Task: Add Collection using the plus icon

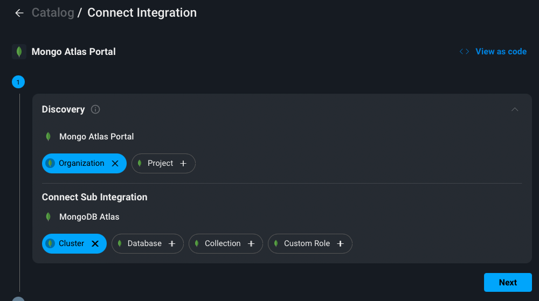Action: click(x=251, y=244)
